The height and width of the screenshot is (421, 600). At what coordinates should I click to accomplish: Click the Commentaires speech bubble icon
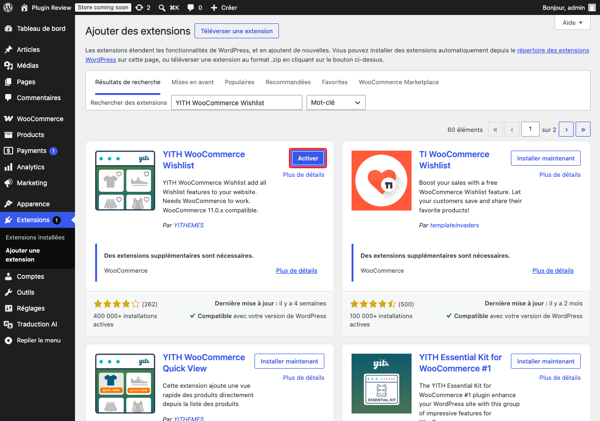(x=8, y=98)
